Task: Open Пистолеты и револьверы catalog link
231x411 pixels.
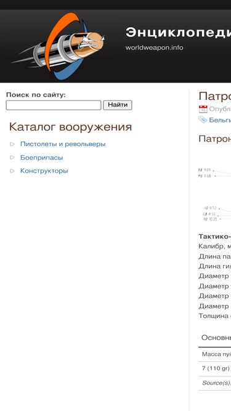Action: (x=63, y=144)
